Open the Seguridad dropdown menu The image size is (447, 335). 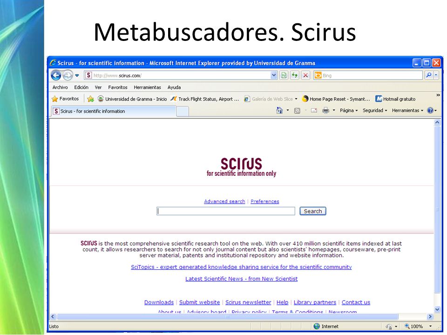[375, 111]
